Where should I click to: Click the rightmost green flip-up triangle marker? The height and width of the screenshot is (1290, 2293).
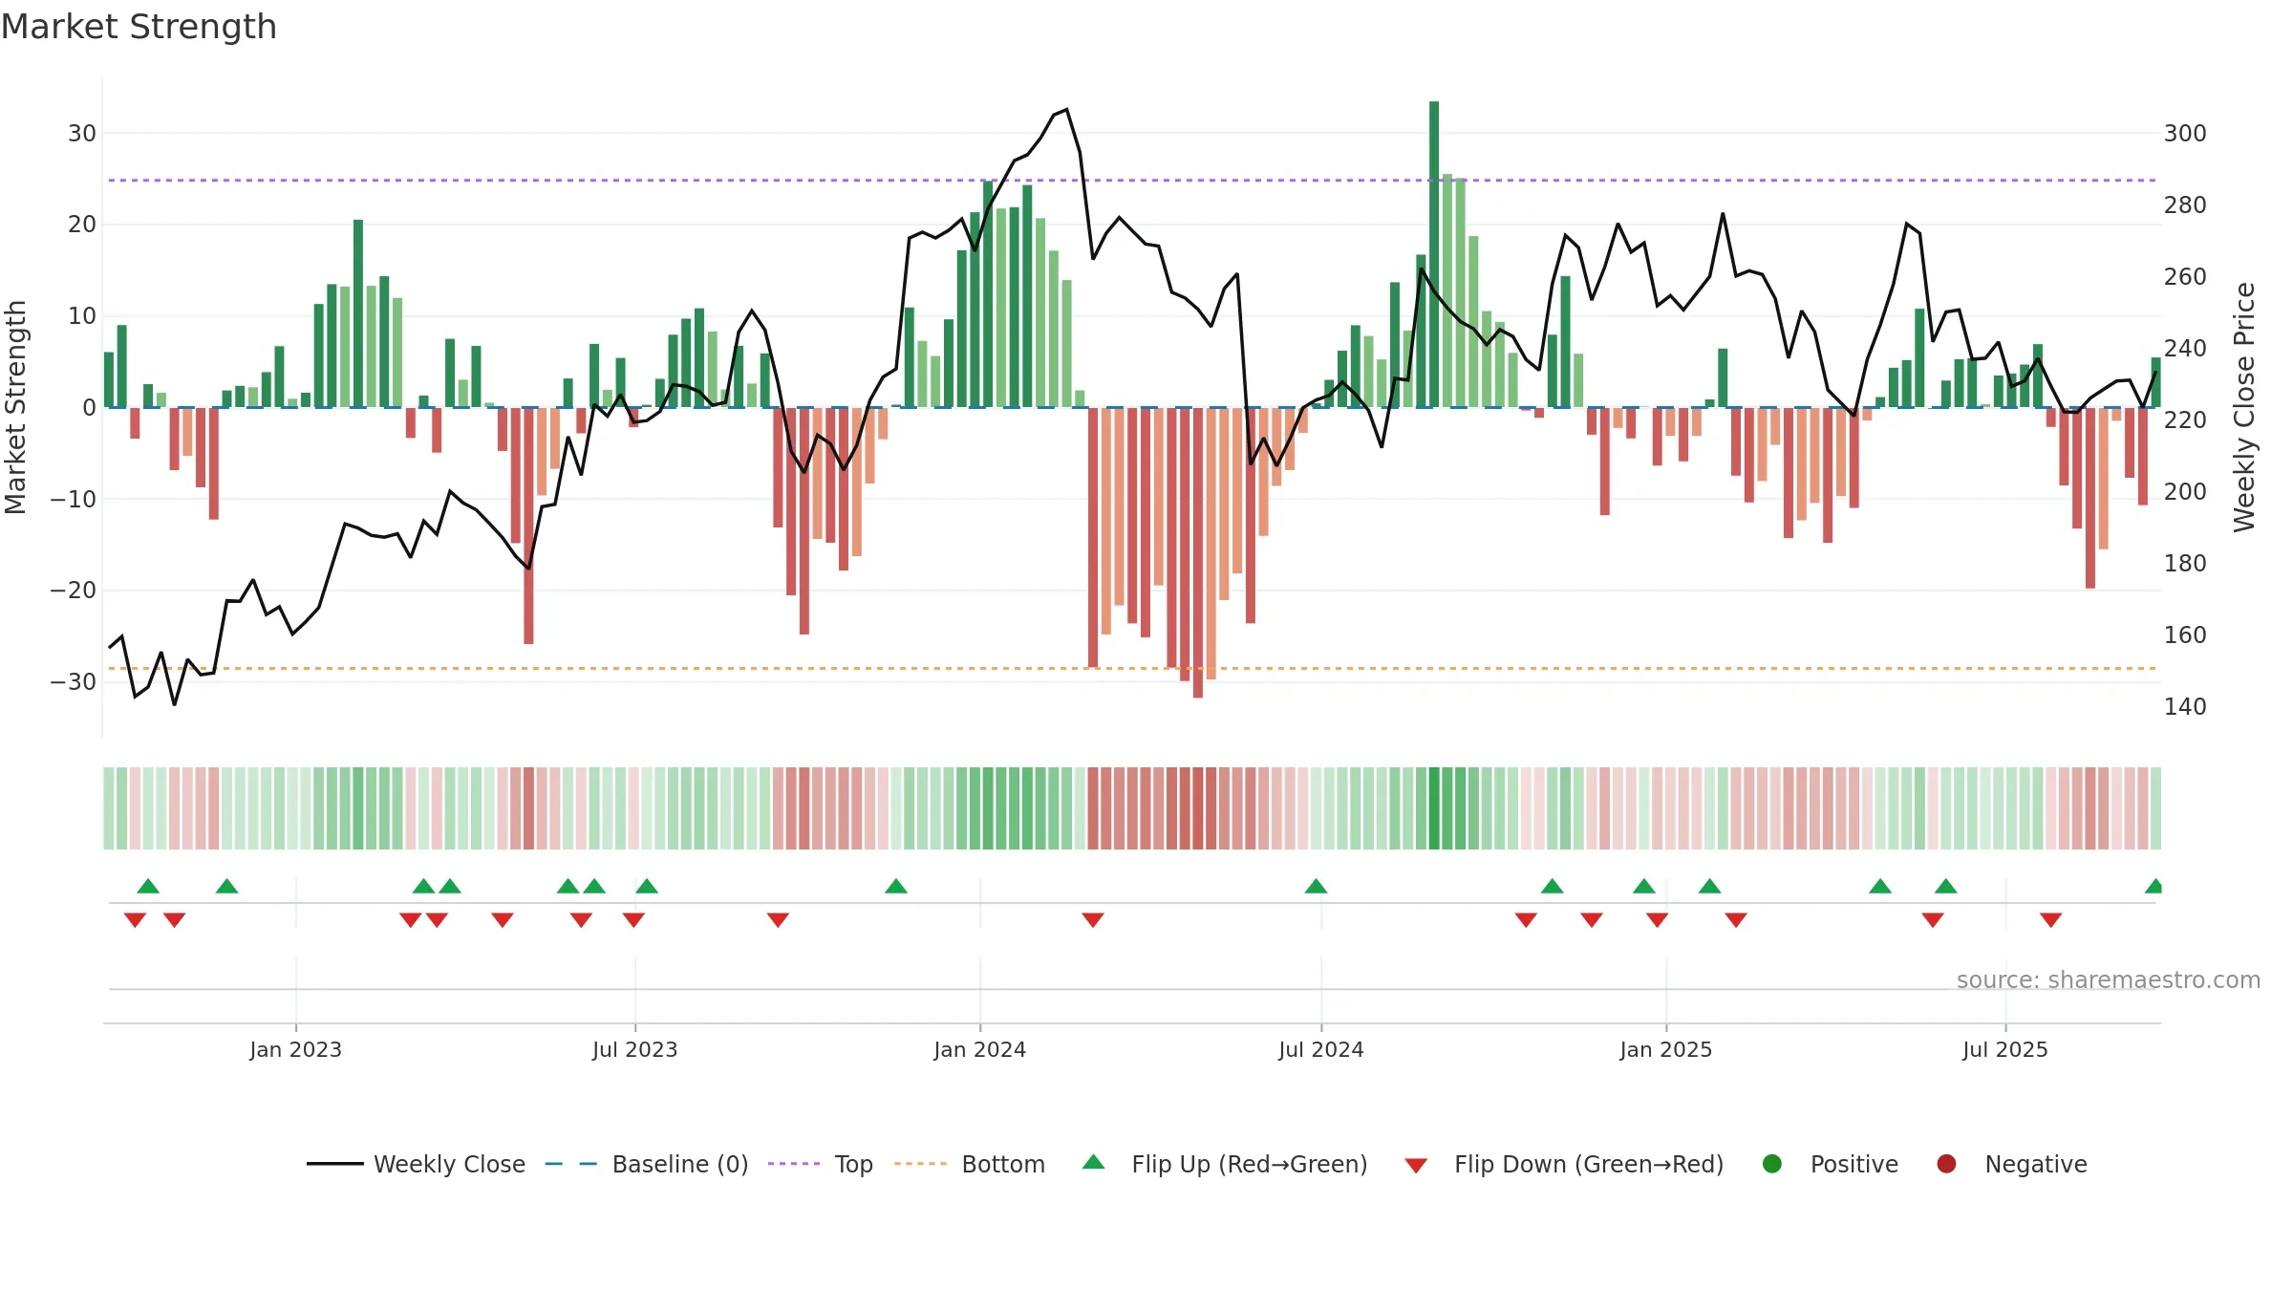[x=2154, y=886]
